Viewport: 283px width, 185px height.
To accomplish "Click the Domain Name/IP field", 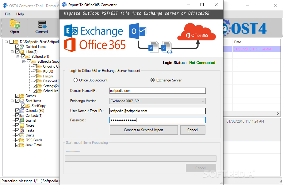I will (157, 91).
